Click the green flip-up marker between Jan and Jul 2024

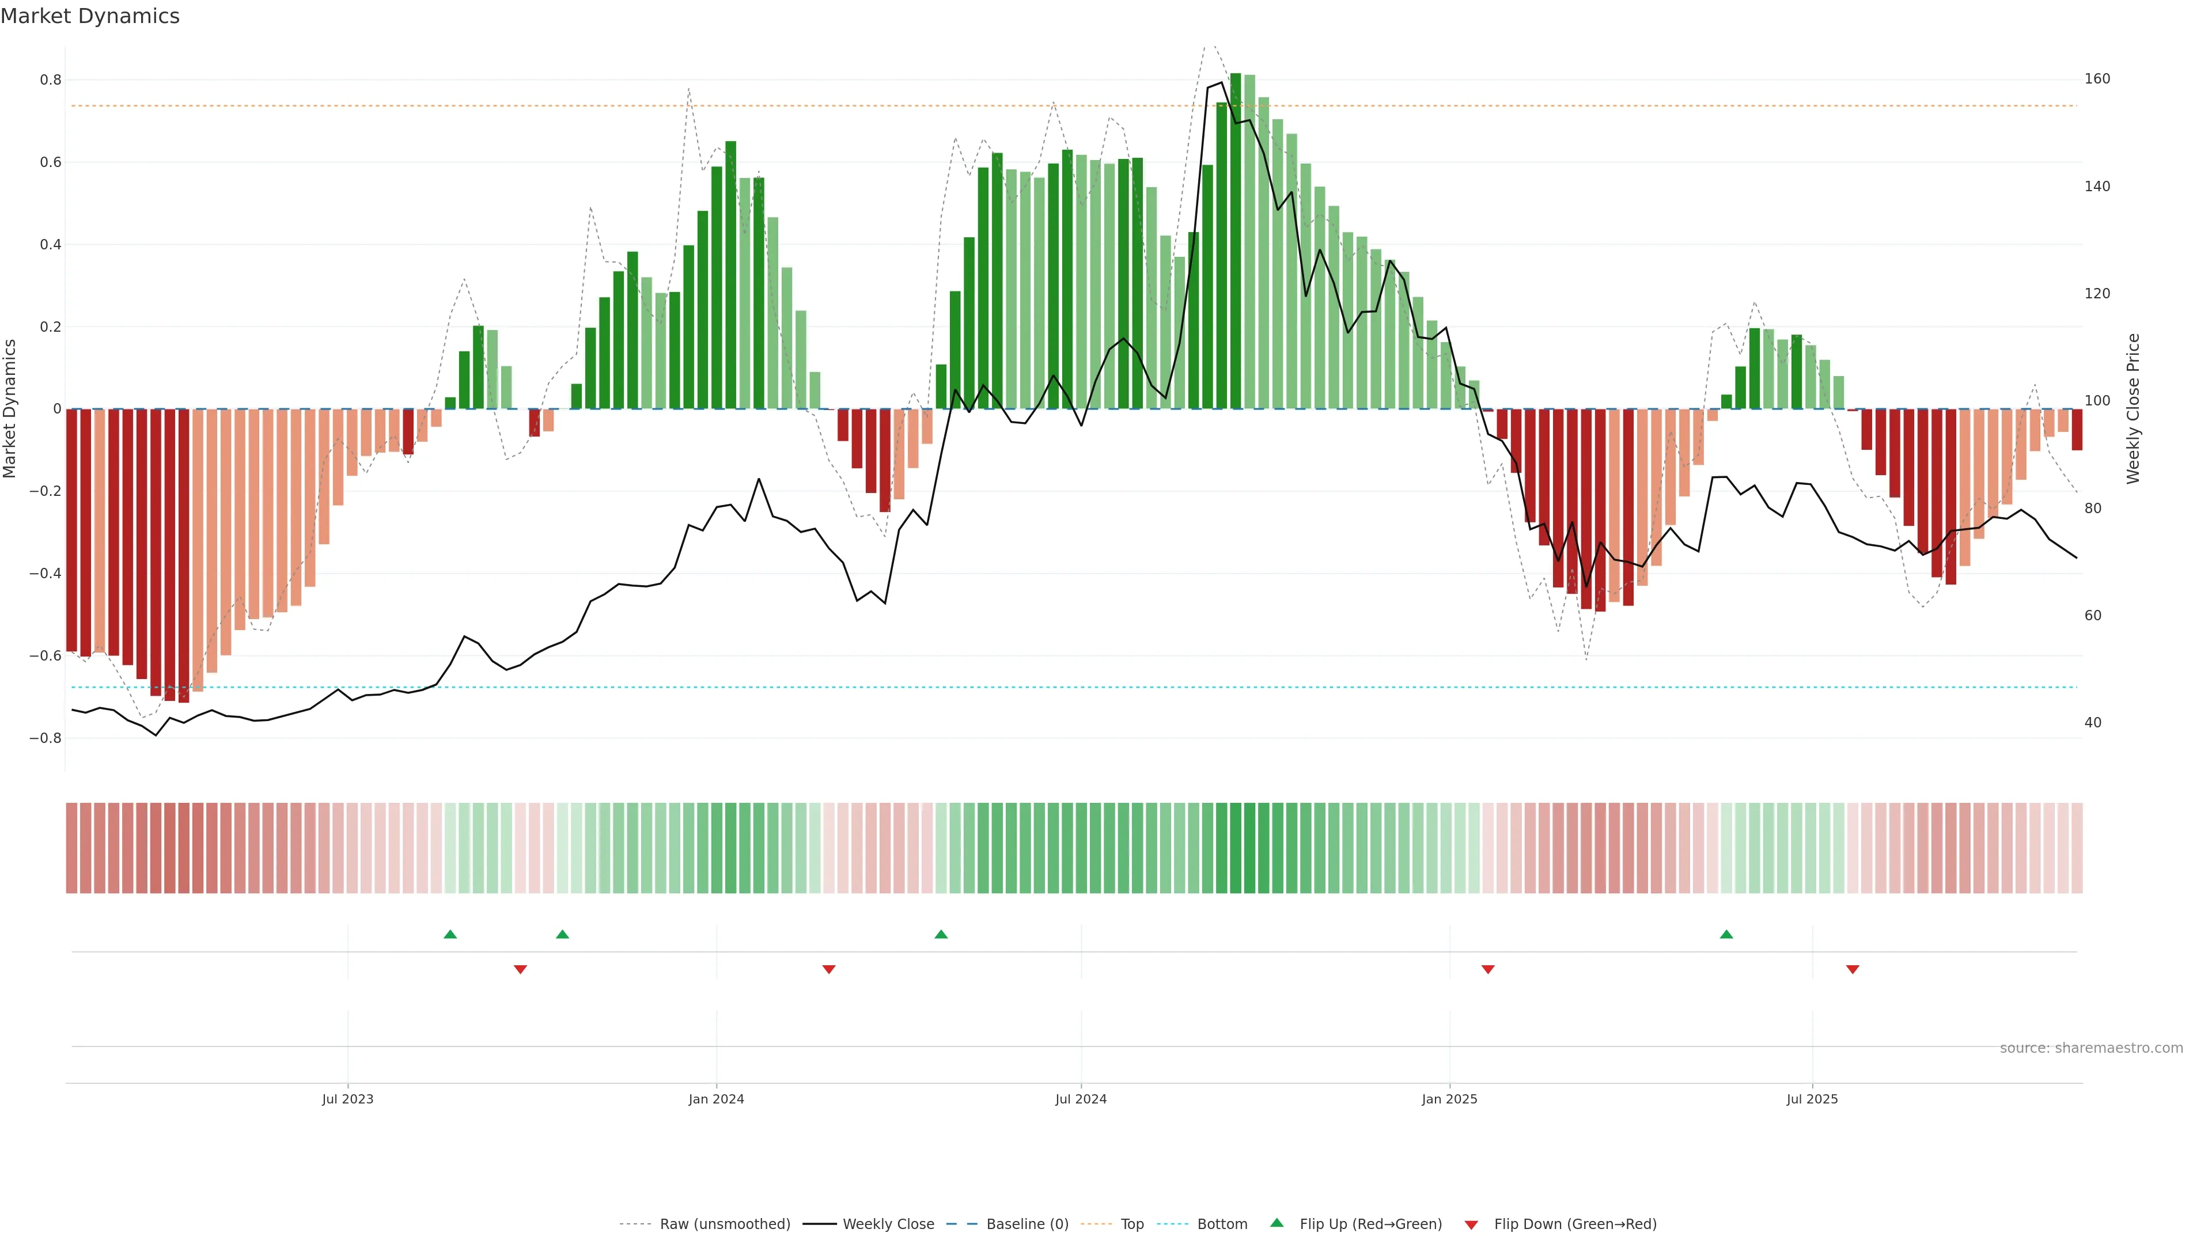pos(941,934)
